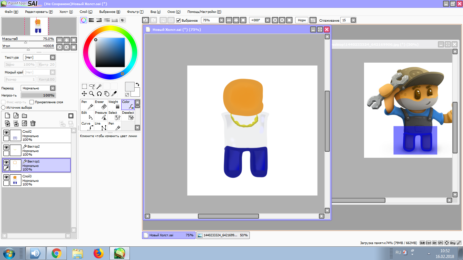Switch to the 1440233324 image document tab

point(223,235)
